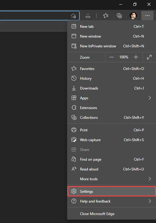Decrease zoom with the minus button
The height and width of the screenshot is (223, 156).
(112, 57)
